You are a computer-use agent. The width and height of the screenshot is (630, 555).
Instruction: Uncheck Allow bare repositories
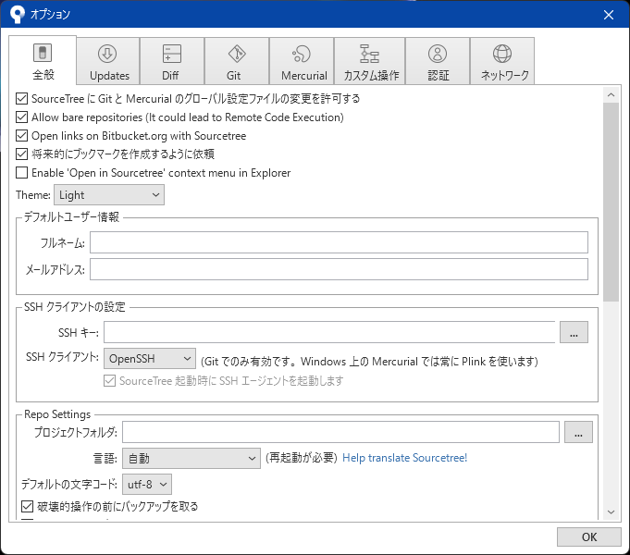21,117
